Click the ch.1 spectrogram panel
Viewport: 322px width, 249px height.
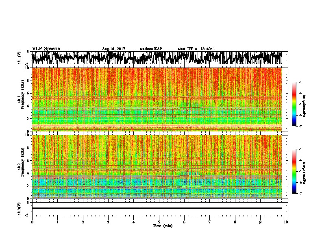pyautogui.click(x=157, y=99)
